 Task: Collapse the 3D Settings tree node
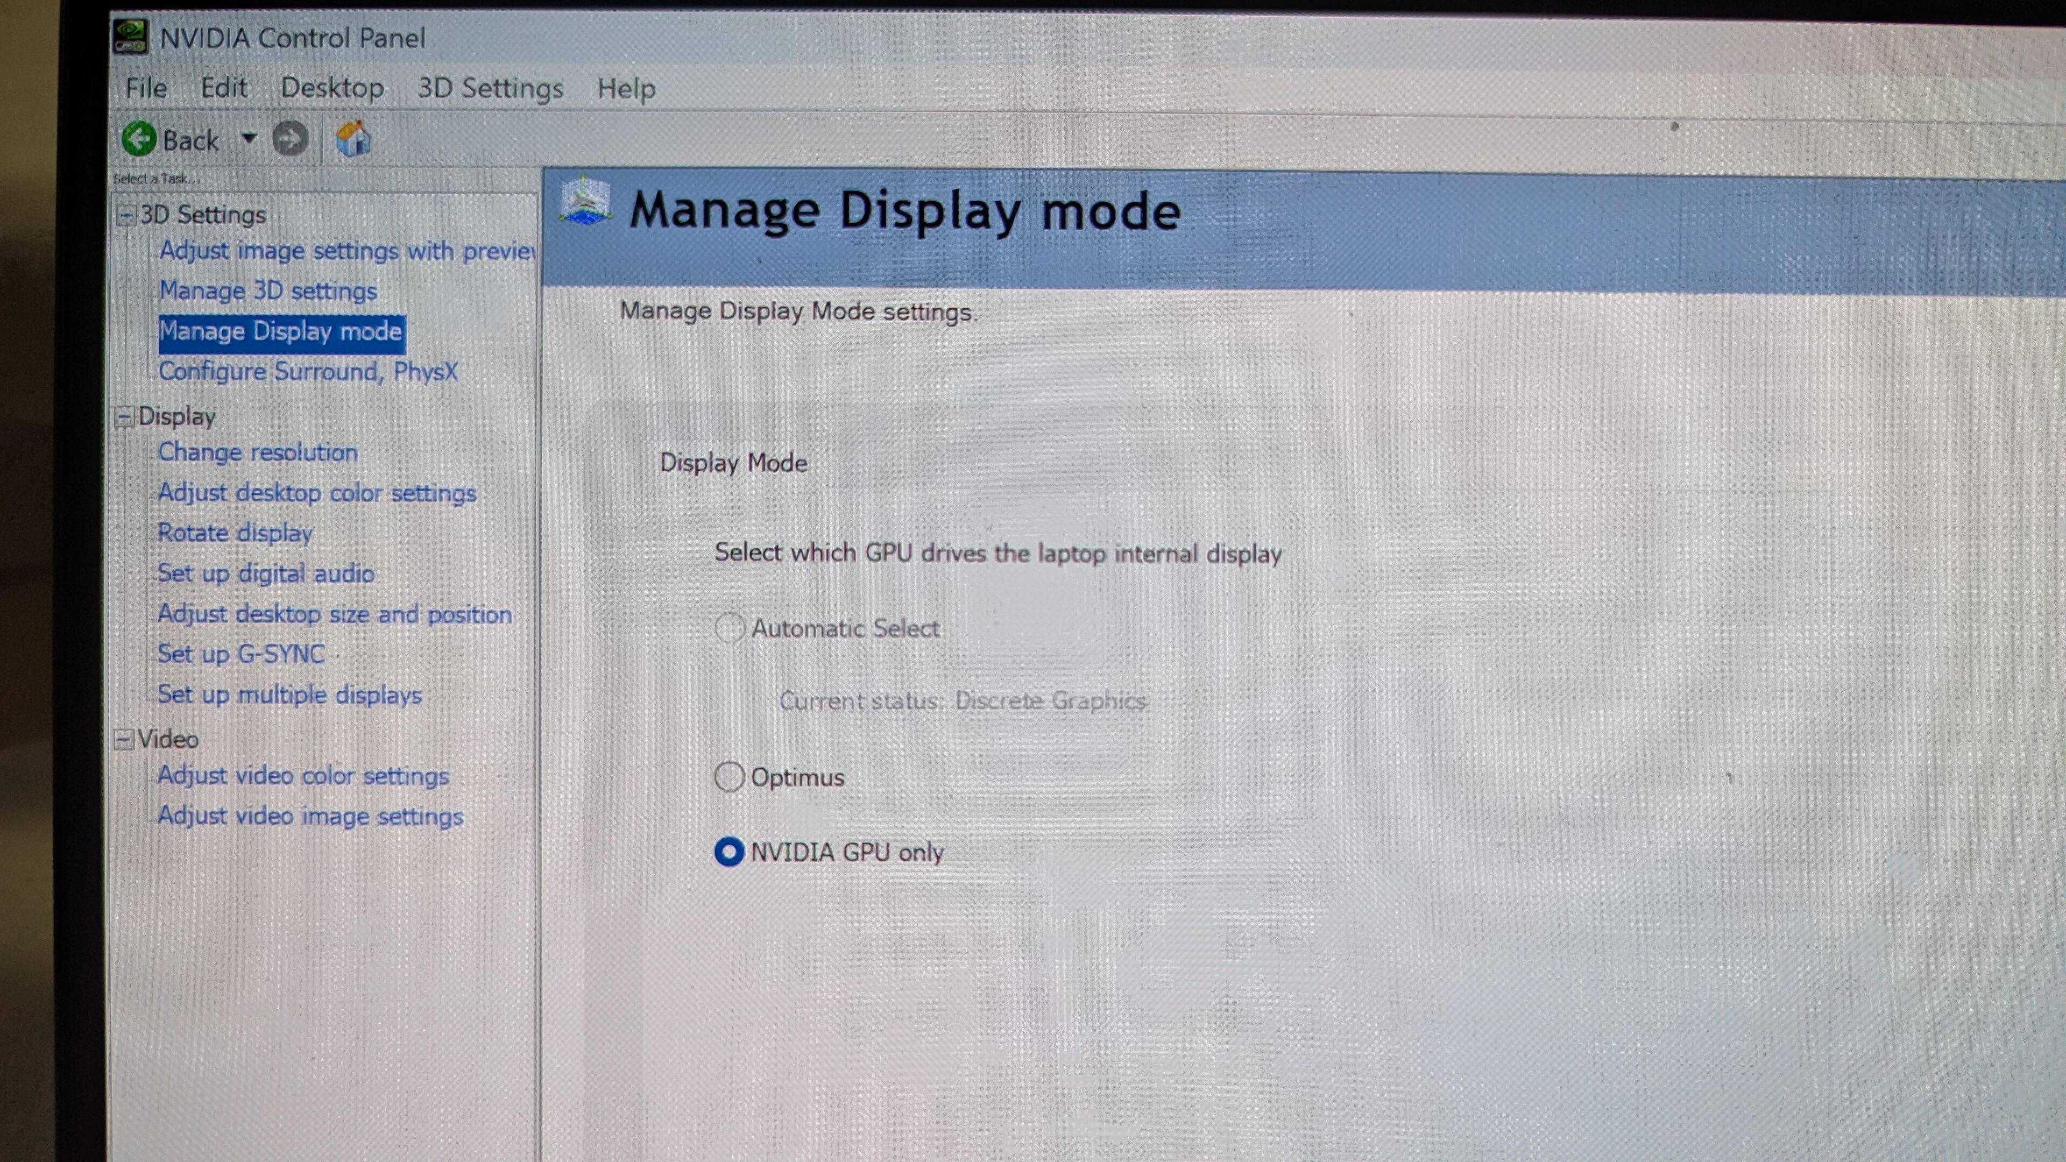point(126,215)
